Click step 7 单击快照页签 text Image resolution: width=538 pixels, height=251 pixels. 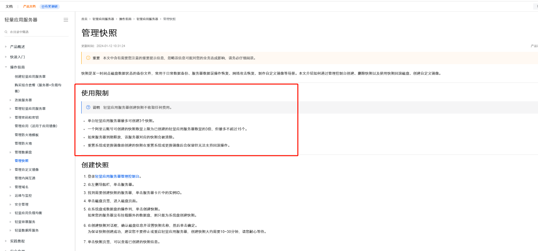124,242
